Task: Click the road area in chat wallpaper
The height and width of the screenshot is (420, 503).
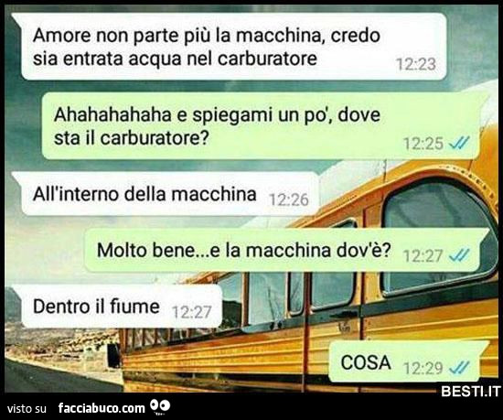Action: click(62, 378)
